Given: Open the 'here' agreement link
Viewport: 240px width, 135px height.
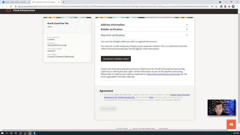Looking at the screenshot, I should (x=151, y=97).
